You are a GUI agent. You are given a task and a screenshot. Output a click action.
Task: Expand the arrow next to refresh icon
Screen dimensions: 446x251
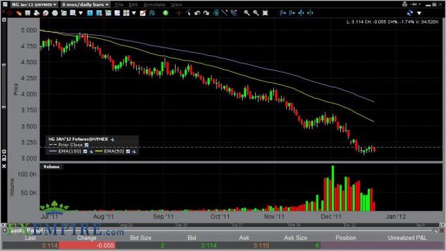[x=419, y=13]
